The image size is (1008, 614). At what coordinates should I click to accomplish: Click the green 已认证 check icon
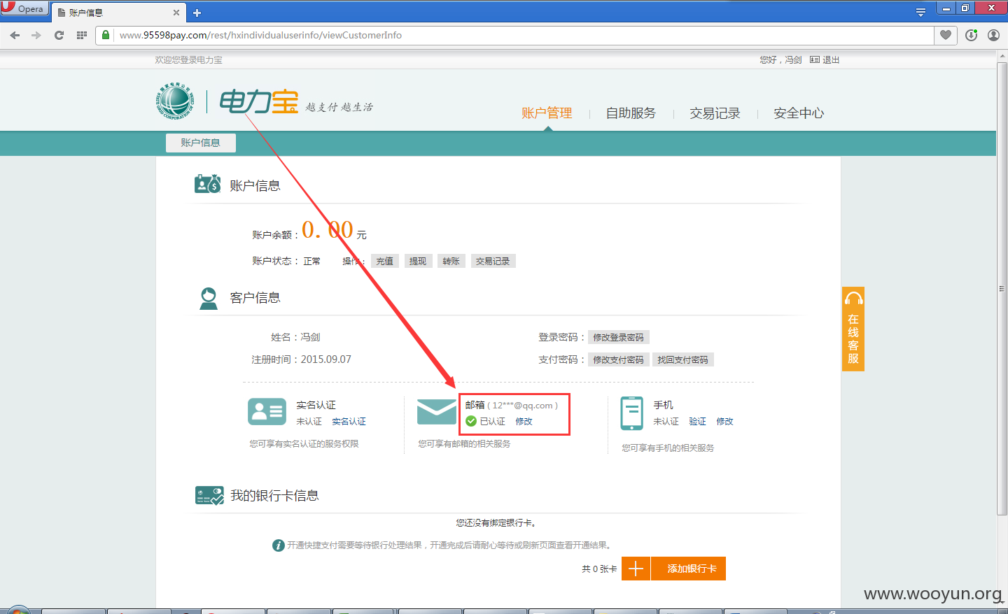coord(471,421)
